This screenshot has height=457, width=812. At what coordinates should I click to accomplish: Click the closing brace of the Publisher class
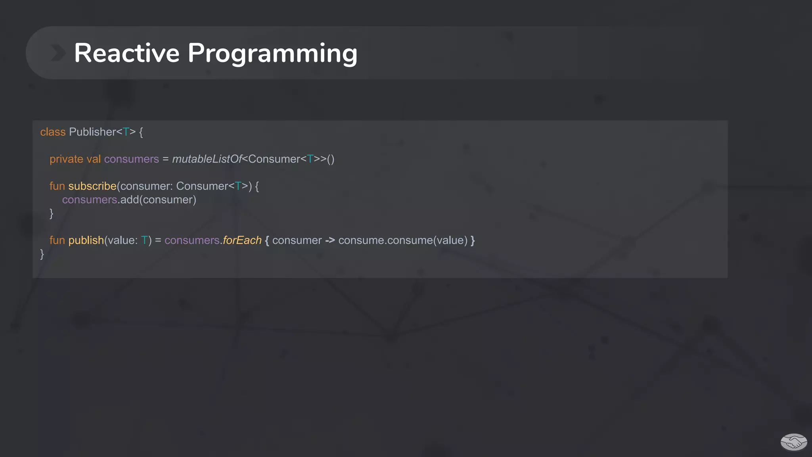coord(42,254)
